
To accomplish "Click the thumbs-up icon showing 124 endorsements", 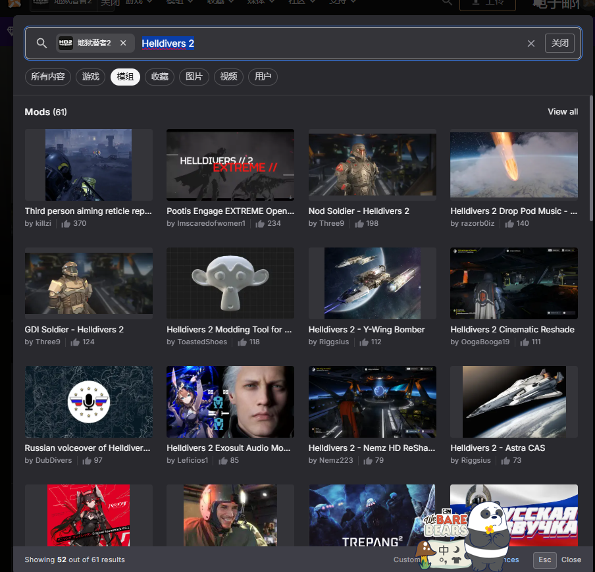I will (75, 342).
